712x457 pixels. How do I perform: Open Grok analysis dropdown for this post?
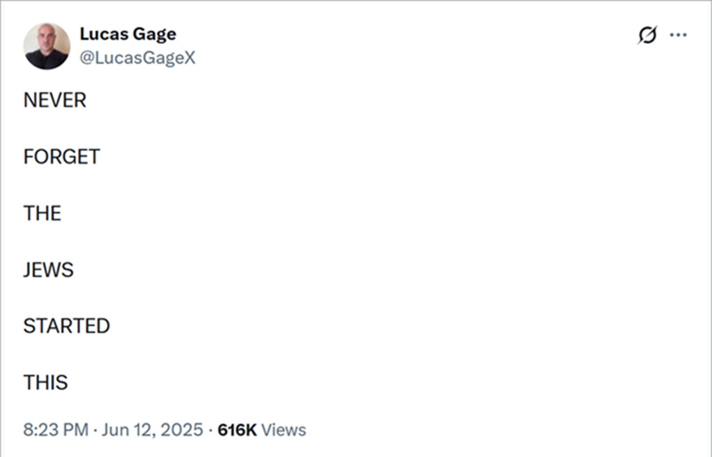pyautogui.click(x=648, y=33)
